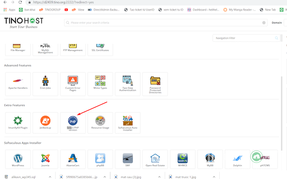
Task: Click the search criteria input field
Action: tap(166, 23)
